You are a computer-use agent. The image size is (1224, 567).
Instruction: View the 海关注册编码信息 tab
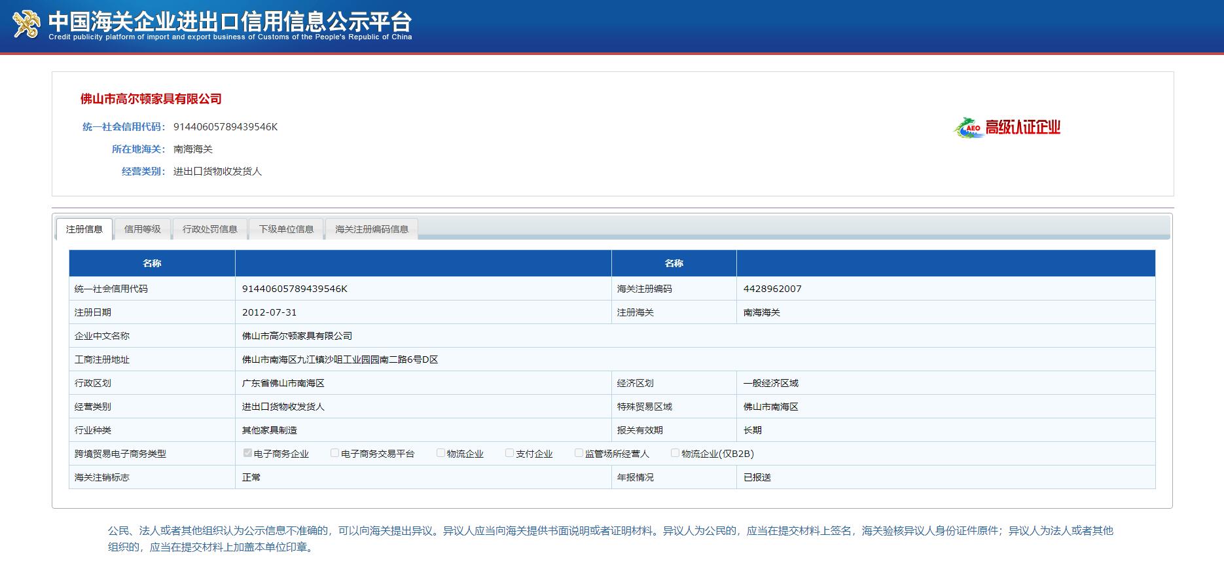[372, 229]
